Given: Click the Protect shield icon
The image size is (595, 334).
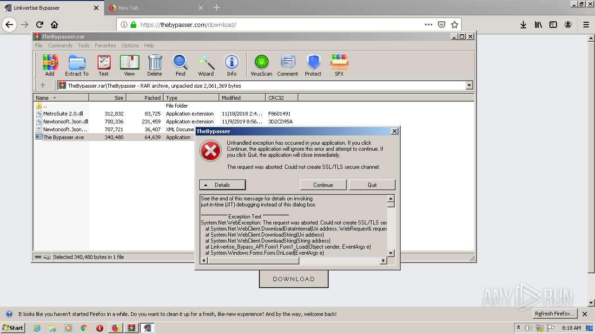Looking at the screenshot, I should pyautogui.click(x=313, y=65).
